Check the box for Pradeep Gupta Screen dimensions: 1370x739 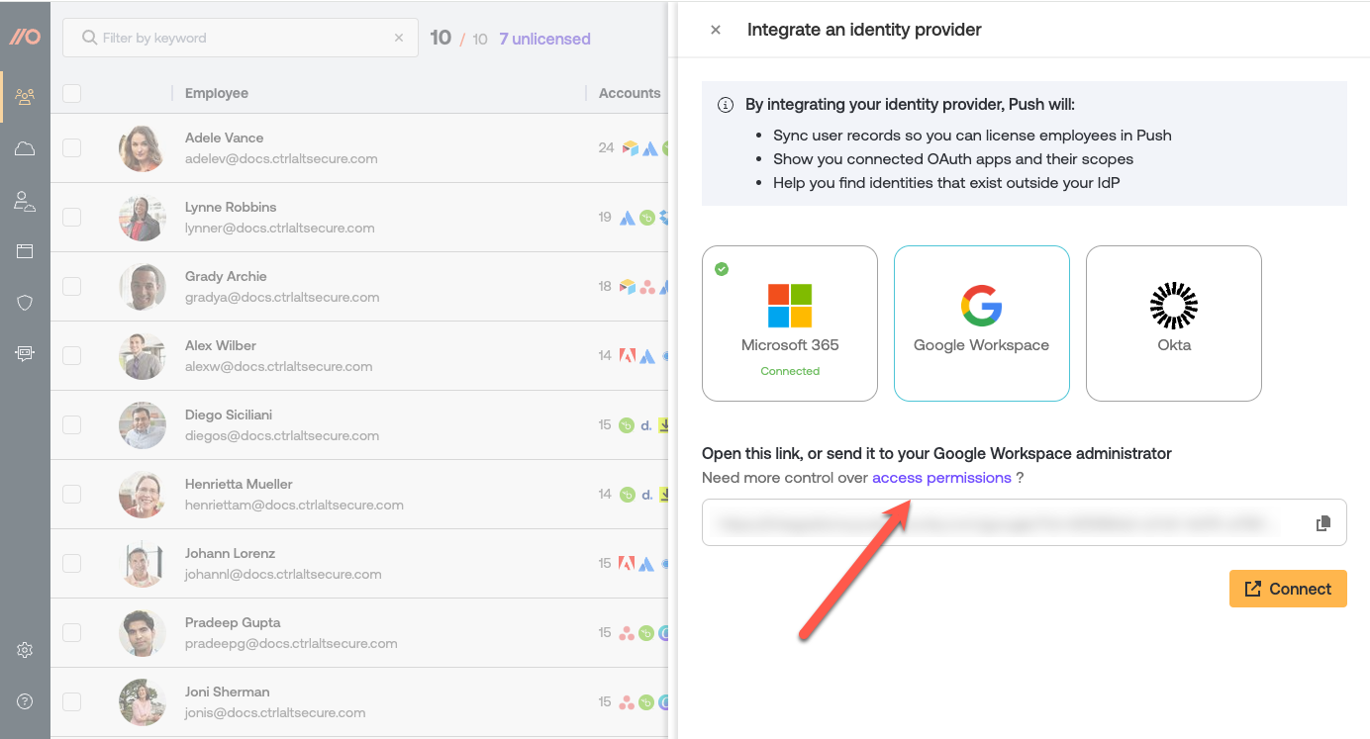click(x=71, y=633)
